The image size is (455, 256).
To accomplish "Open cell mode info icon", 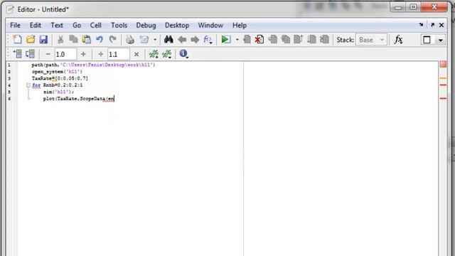I will click(x=183, y=54).
